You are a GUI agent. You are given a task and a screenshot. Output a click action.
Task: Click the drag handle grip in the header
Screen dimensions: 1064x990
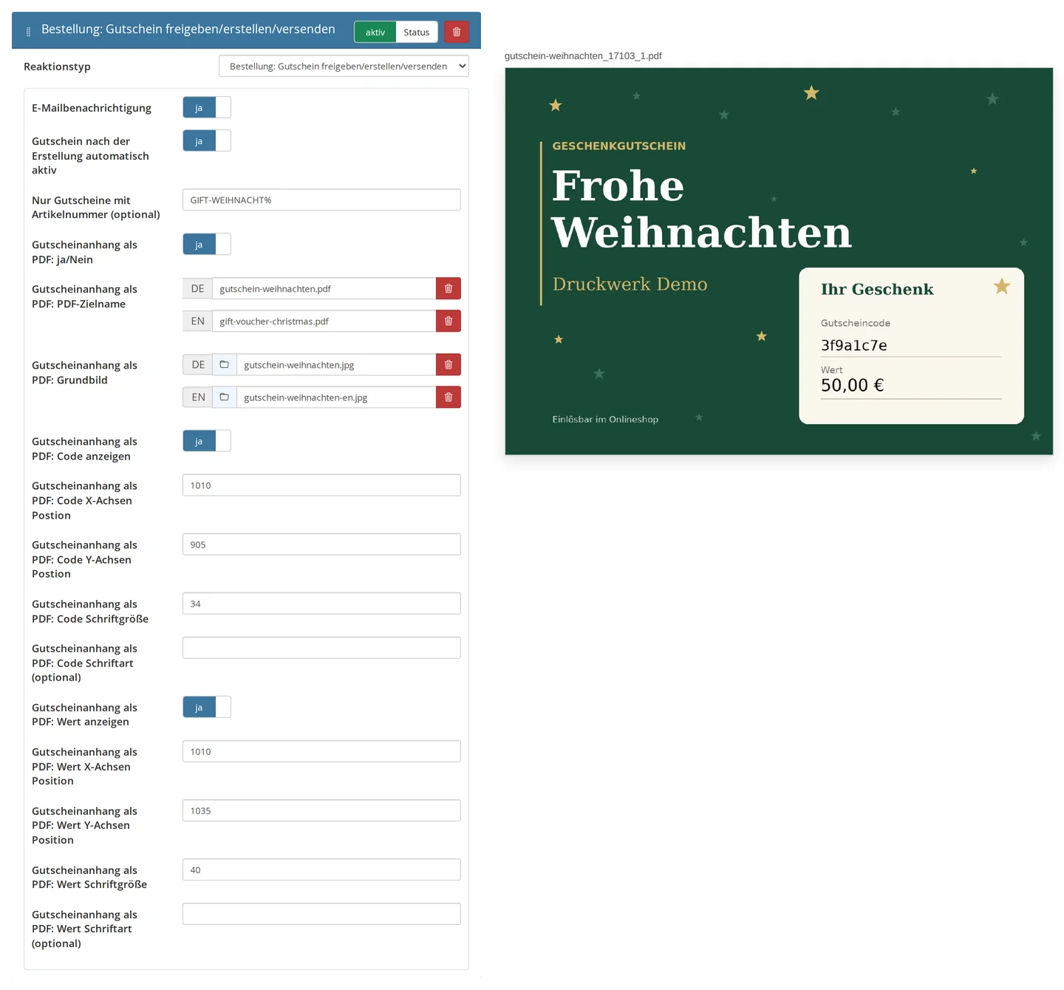[29, 32]
